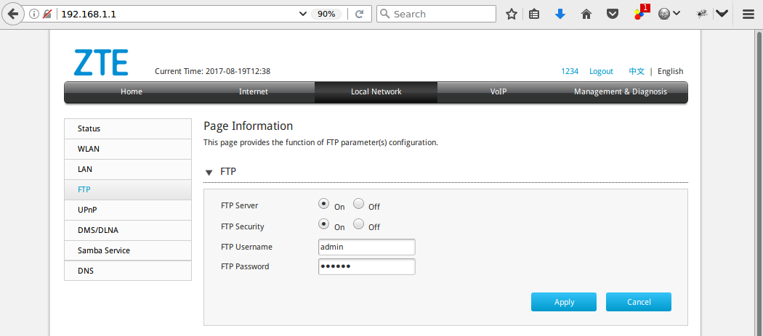Focus the FTP Username input field
Image resolution: width=763 pixels, height=336 pixels.
click(x=366, y=247)
